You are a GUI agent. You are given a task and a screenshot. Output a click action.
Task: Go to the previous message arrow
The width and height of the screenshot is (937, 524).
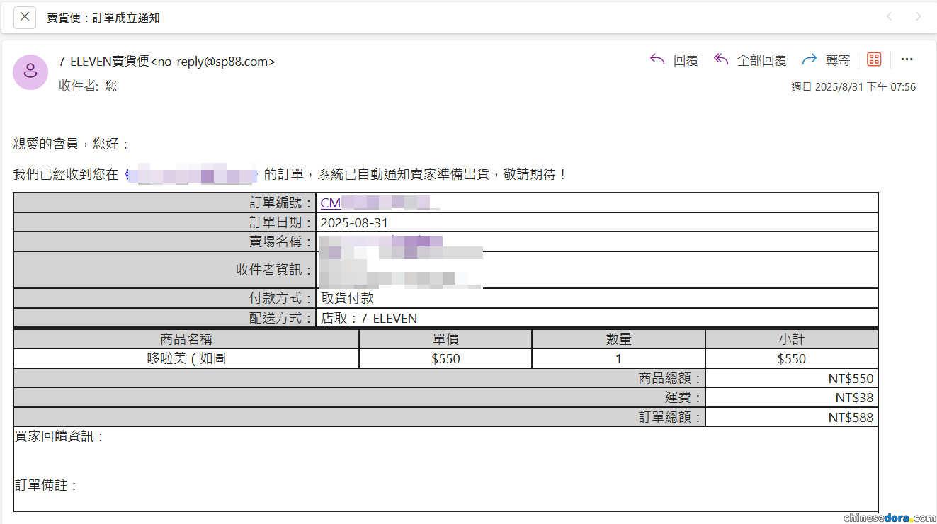coord(890,17)
